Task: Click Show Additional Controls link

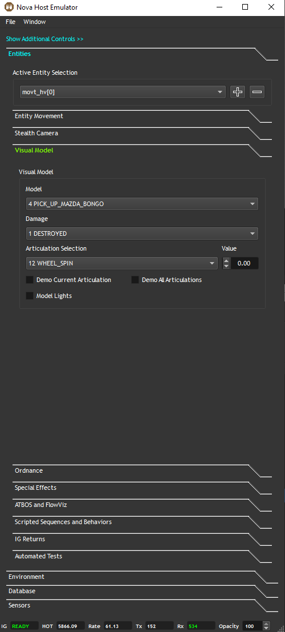Action: coord(44,39)
